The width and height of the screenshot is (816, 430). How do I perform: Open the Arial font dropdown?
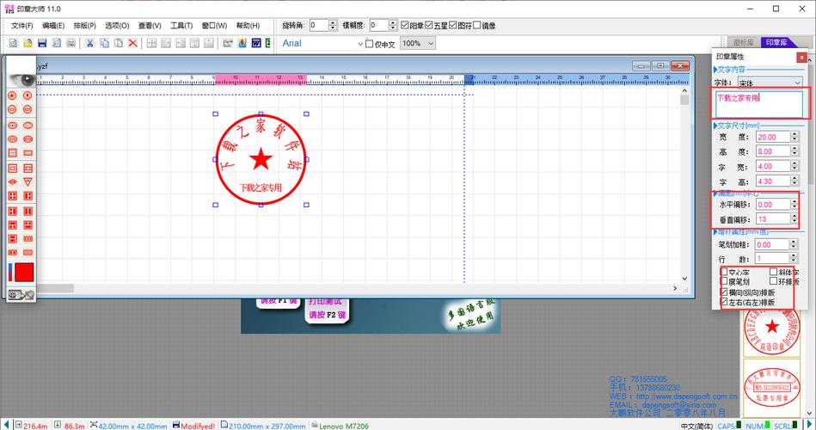[359, 44]
